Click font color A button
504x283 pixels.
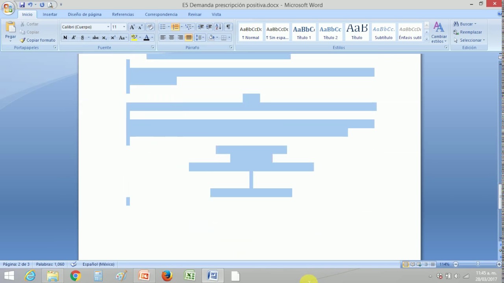(146, 38)
